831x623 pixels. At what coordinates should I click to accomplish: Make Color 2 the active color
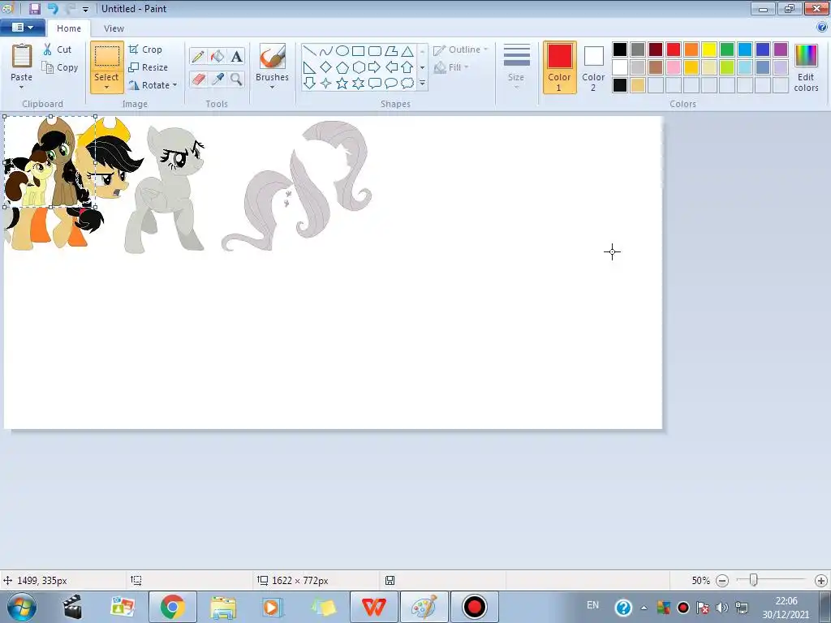593,67
